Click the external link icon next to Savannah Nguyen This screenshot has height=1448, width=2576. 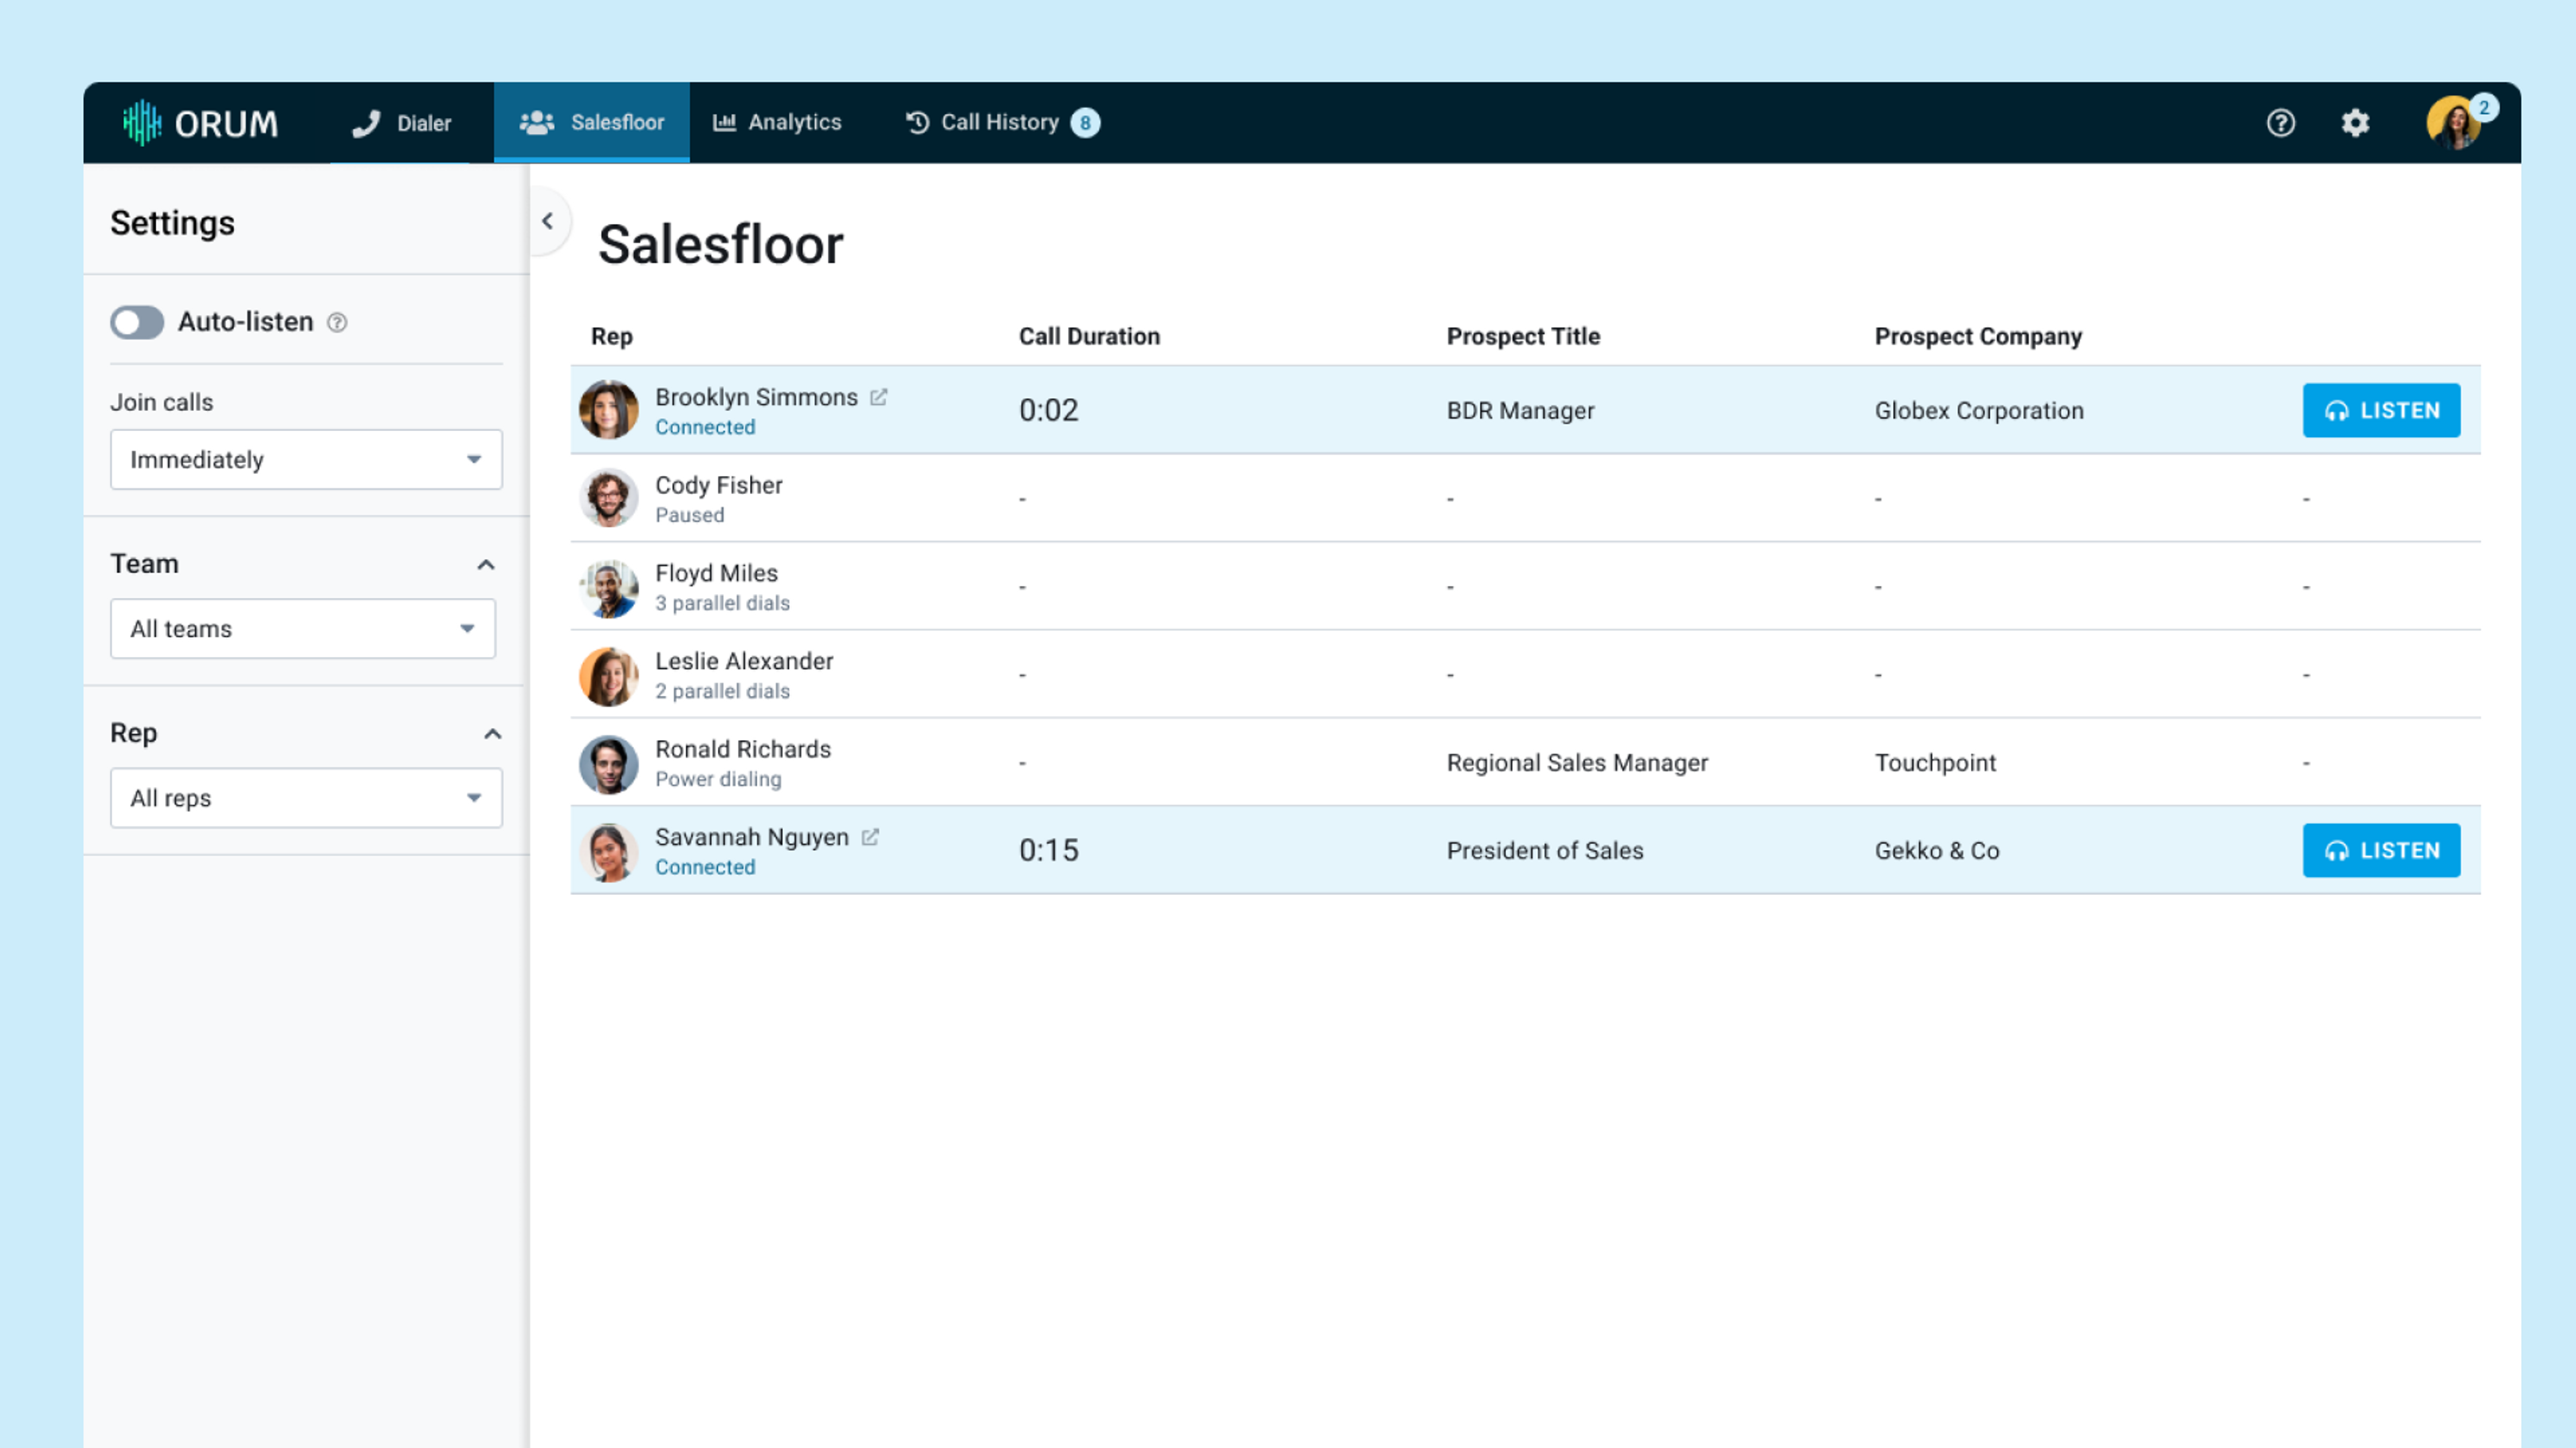click(871, 836)
